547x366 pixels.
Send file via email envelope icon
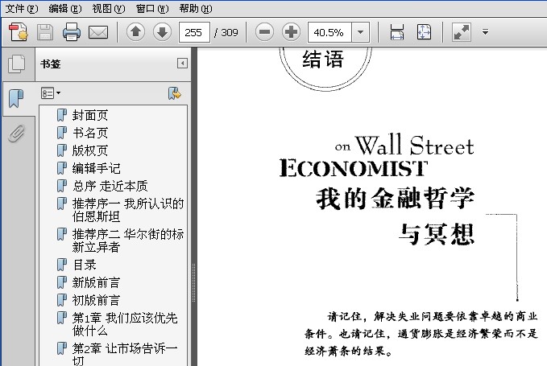pos(98,32)
